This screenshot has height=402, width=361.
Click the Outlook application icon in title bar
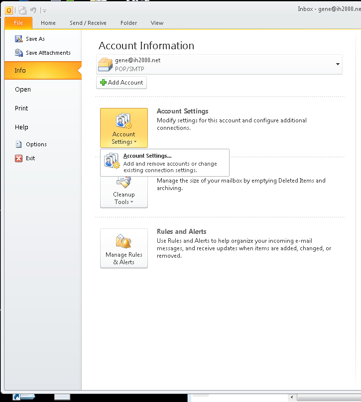[x=9, y=10]
